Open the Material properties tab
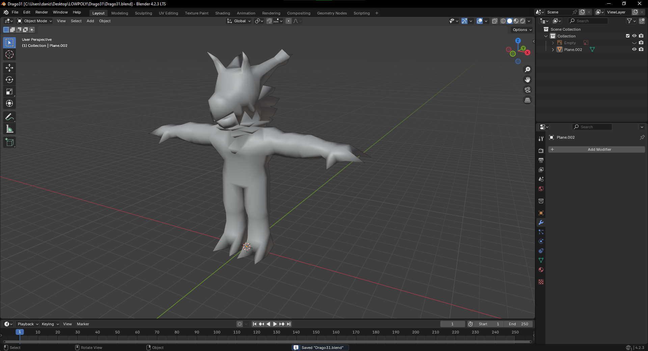This screenshot has height=351, width=648. point(541,270)
